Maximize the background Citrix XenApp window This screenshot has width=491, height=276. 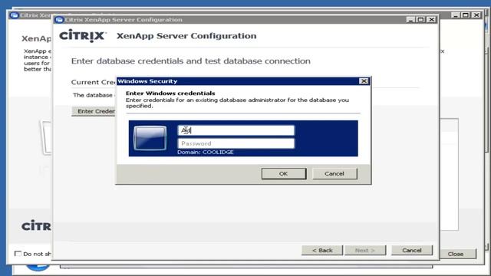(466, 15)
